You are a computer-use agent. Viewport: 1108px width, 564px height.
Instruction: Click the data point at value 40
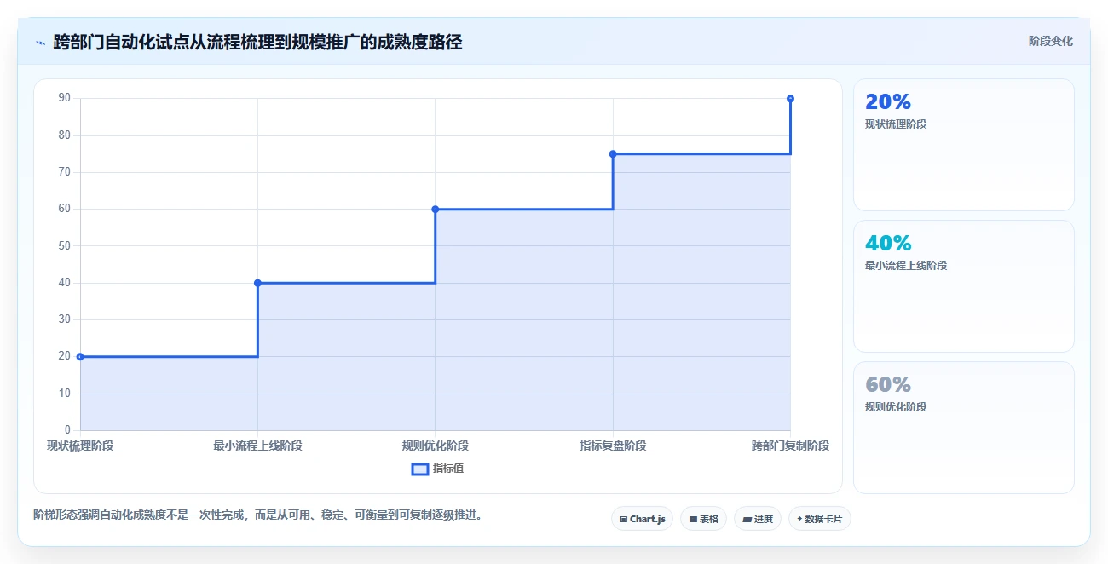click(x=257, y=283)
